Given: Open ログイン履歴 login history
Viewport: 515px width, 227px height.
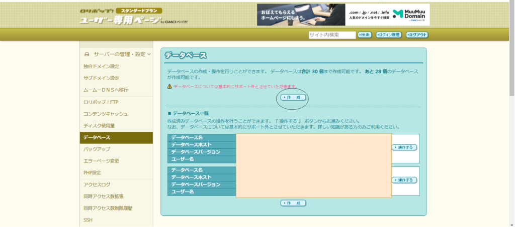Looking at the screenshot, I should coord(389,35).
